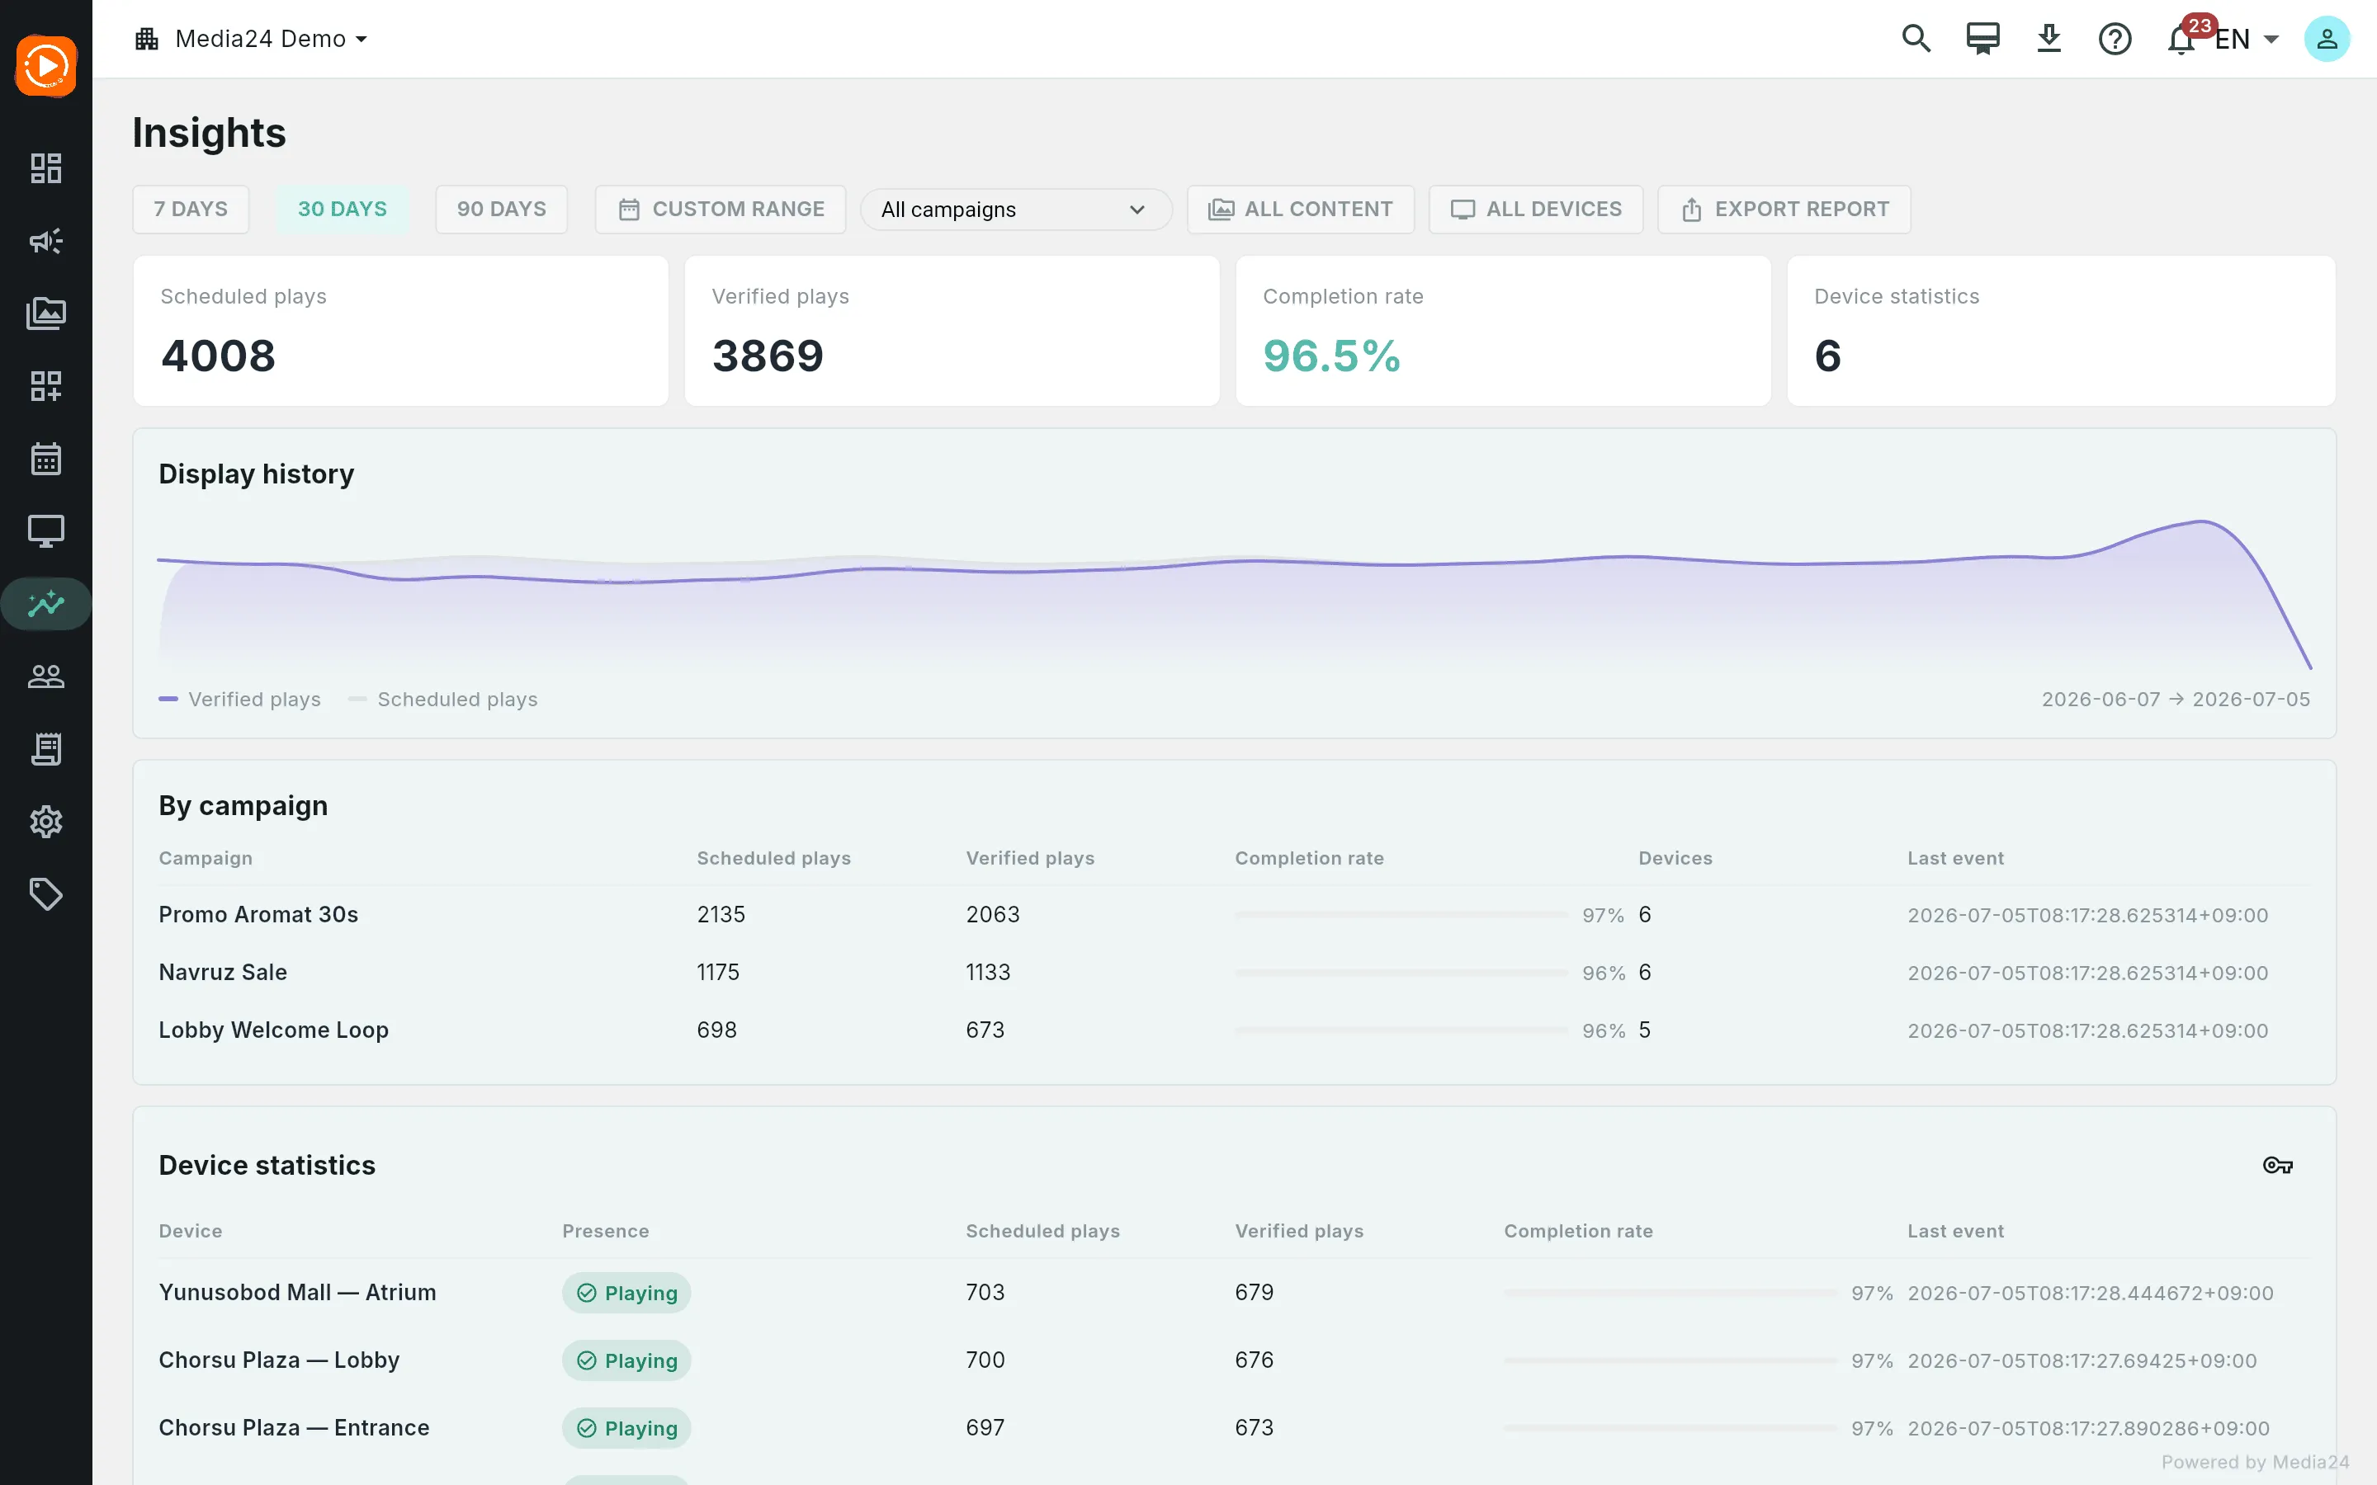Click the download icon in header
2377x1485 pixels.
pyautogui.click(x=2049, y=38)
